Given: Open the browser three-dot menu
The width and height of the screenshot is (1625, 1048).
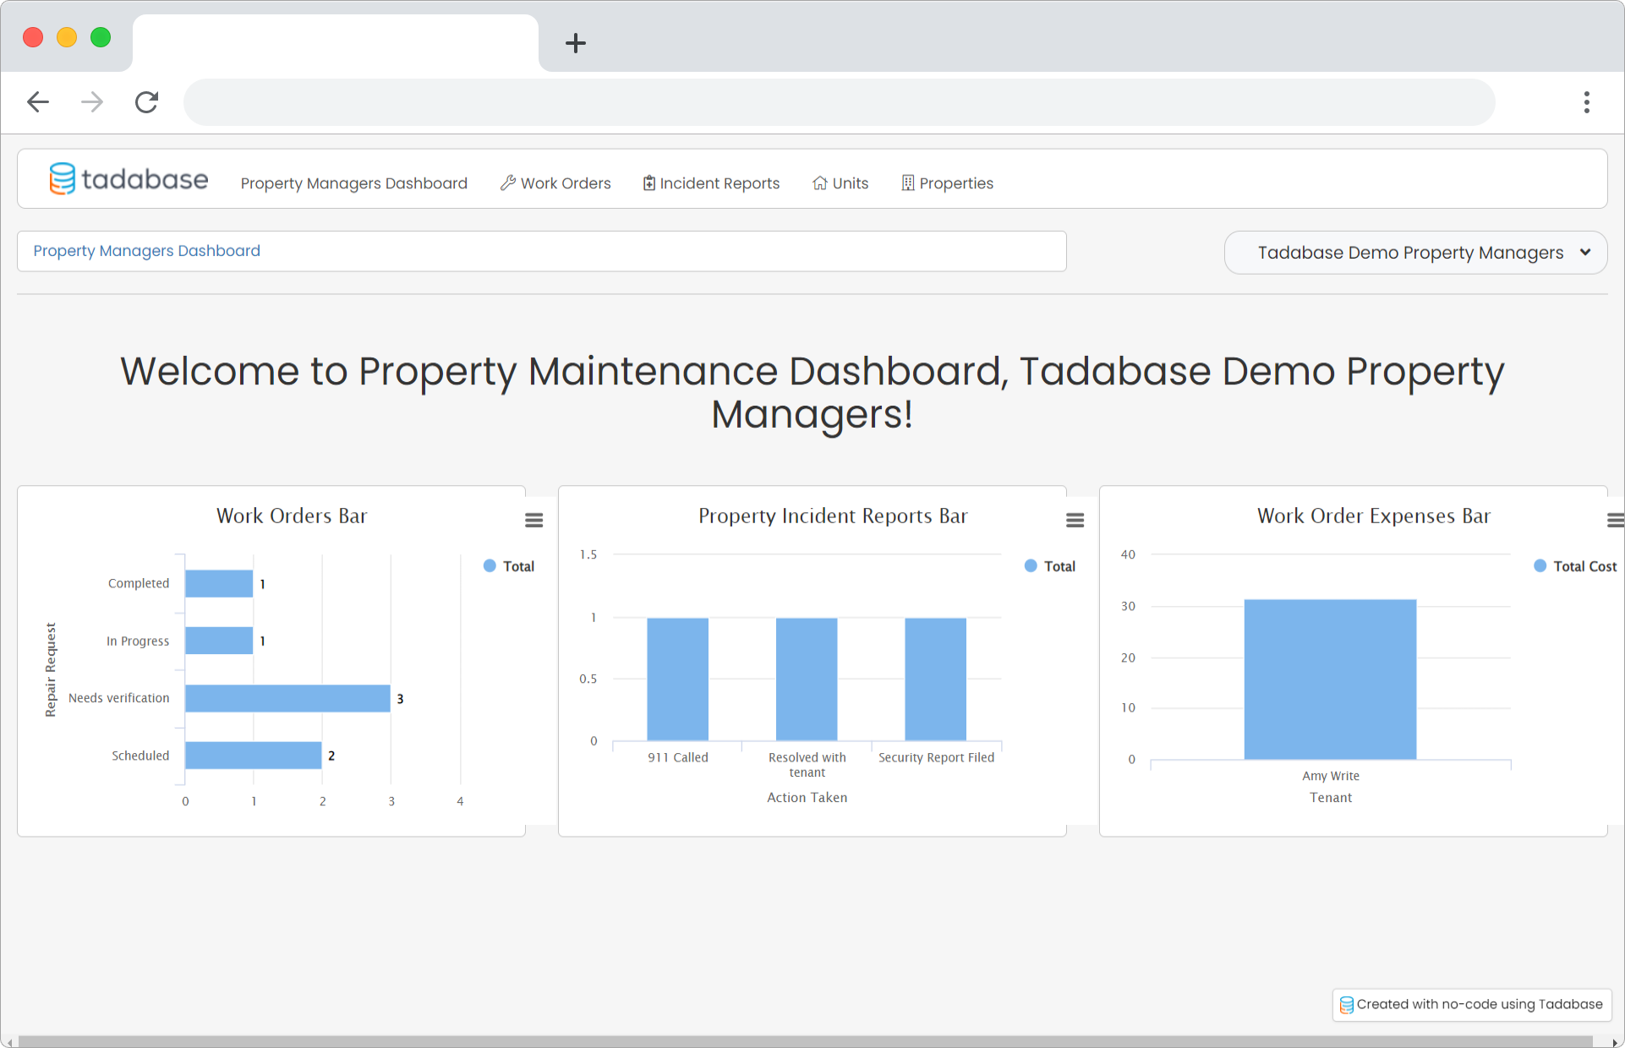Looking at the screenshot, I should tap(1587, 102).
